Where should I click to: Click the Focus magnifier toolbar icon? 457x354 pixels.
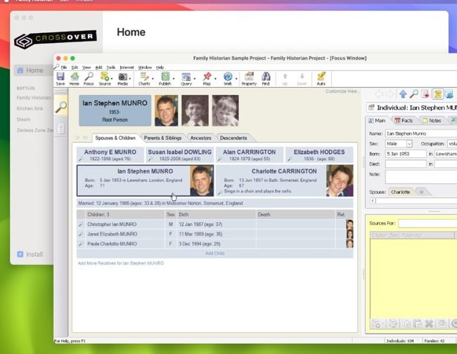[89, 78]
